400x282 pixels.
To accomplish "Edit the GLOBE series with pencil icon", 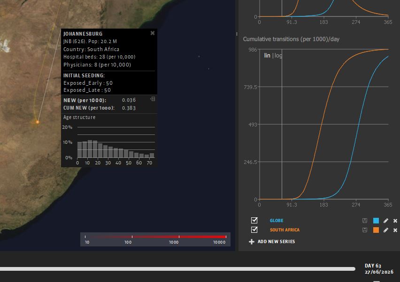I will click(386, 221).
